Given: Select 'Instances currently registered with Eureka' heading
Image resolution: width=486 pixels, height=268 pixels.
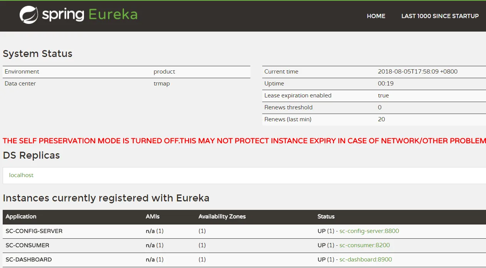Looking at the screenshot, I should tap(106, 198).
